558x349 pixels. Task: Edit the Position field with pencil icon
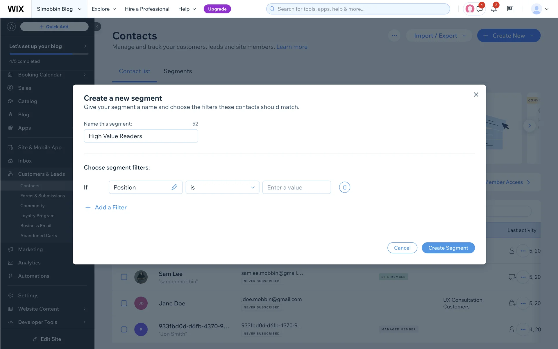coord(174,187)
